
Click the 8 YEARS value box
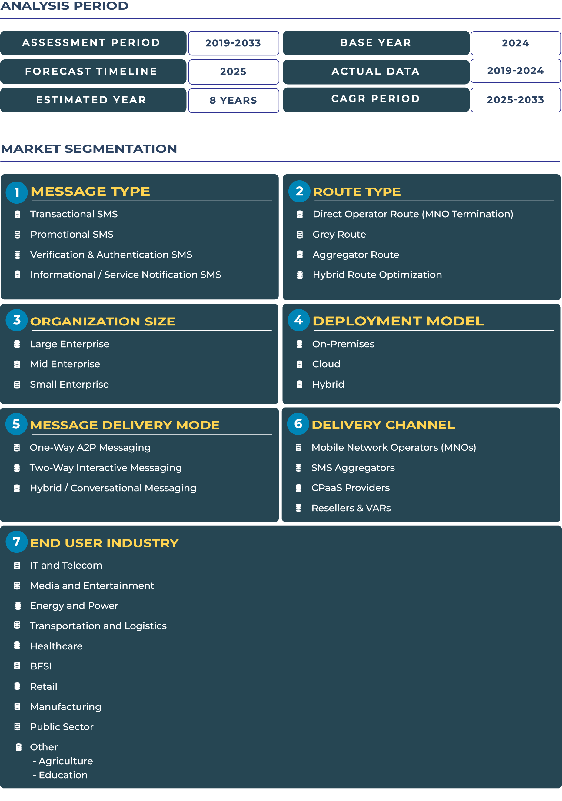pyautogui.click(x=233, y=101)
